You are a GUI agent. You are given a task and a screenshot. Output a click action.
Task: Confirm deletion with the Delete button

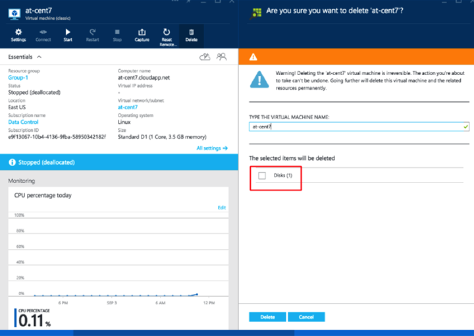pyautogui.click(x=267, y=317)
